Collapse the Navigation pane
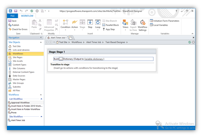Viewport: 202px width, 137px height. [x=41, y=38]
